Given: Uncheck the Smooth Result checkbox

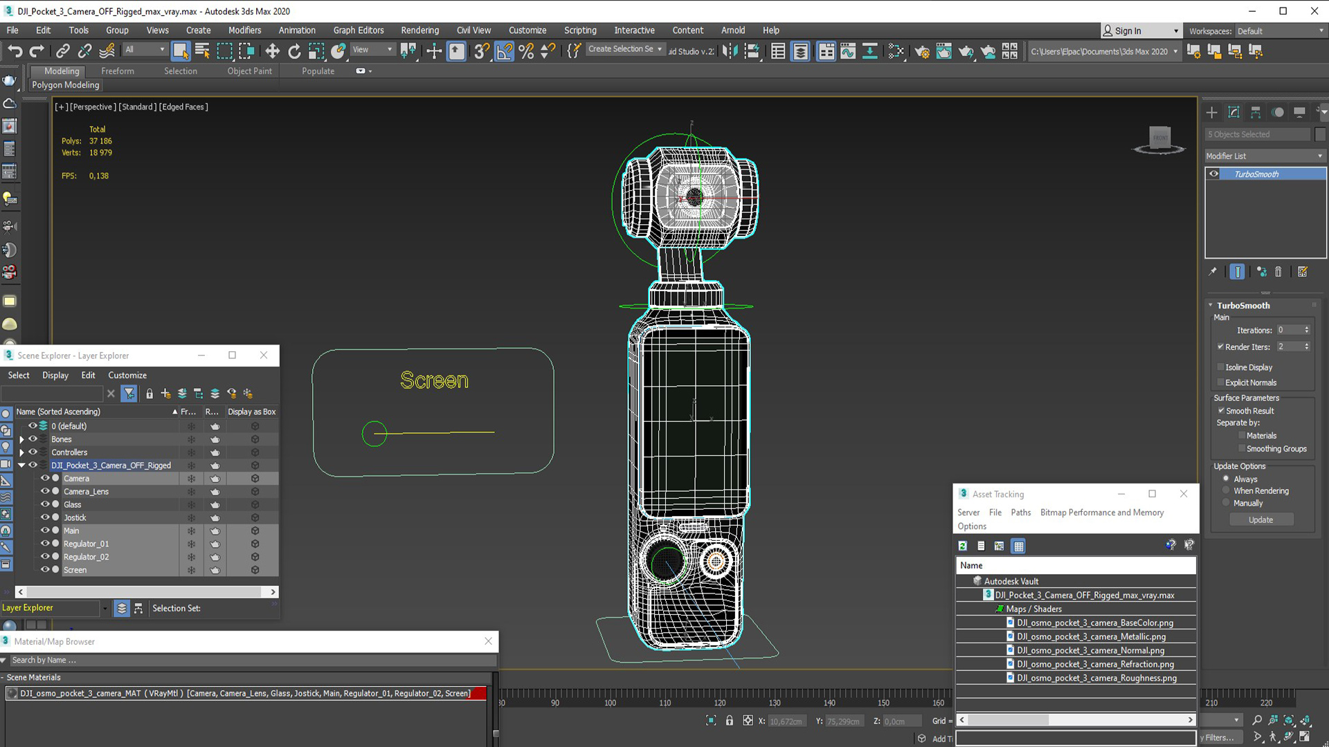Looking at the screenshot, I should pos(1221,411).
